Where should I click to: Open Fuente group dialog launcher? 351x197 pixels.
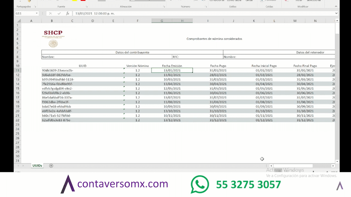coord(87,7)
